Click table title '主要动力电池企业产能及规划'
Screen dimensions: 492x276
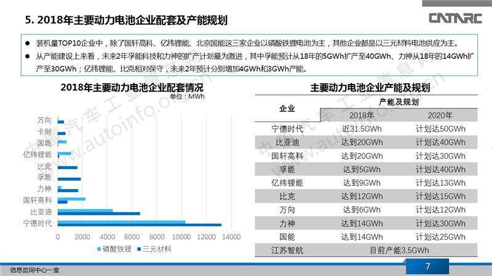point(370,88)
